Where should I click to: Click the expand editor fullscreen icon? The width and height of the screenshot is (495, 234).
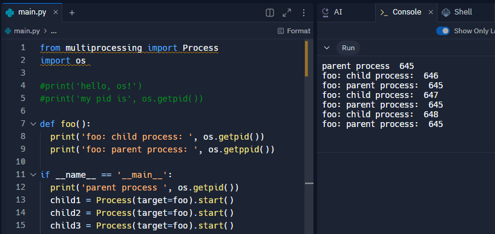[287, 13]
